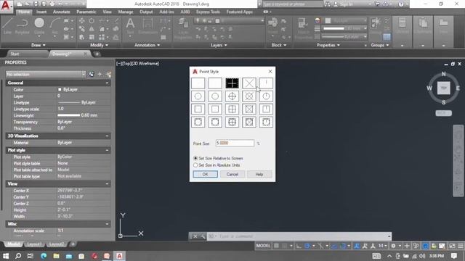Close the Point Style dialog
465x261 pixels.
click(270, 72)
